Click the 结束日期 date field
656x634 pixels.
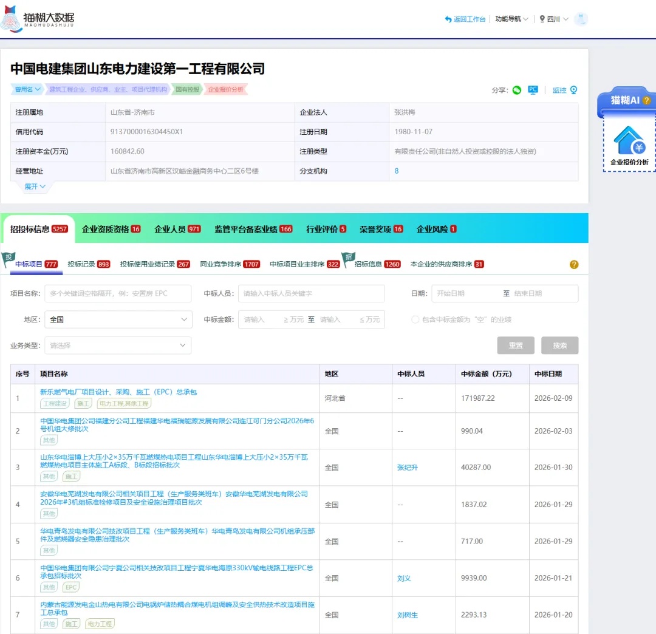tap(544, 293)
